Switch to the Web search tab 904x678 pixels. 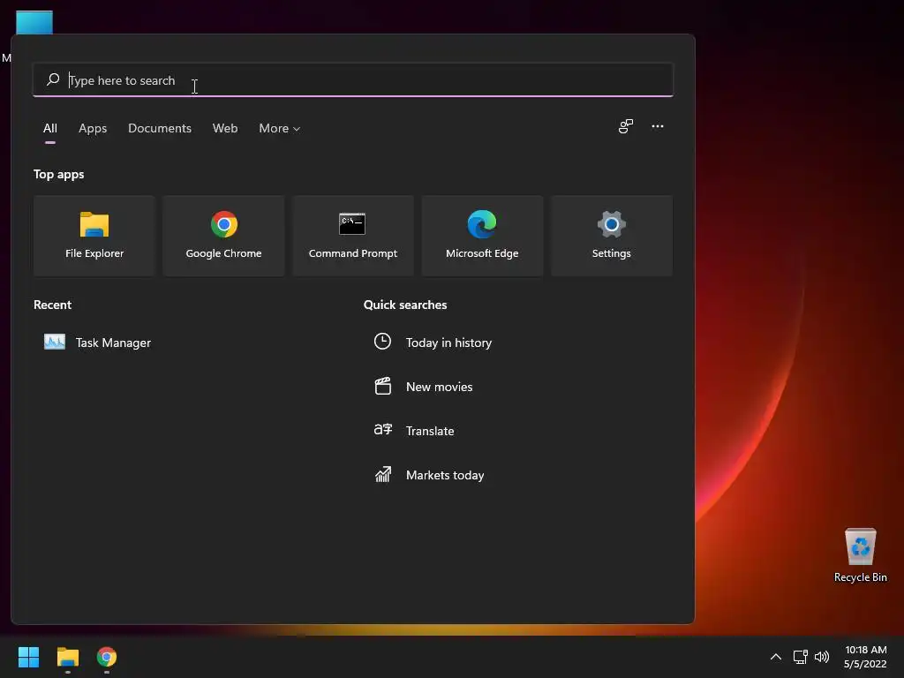click(x=225, y=129)
